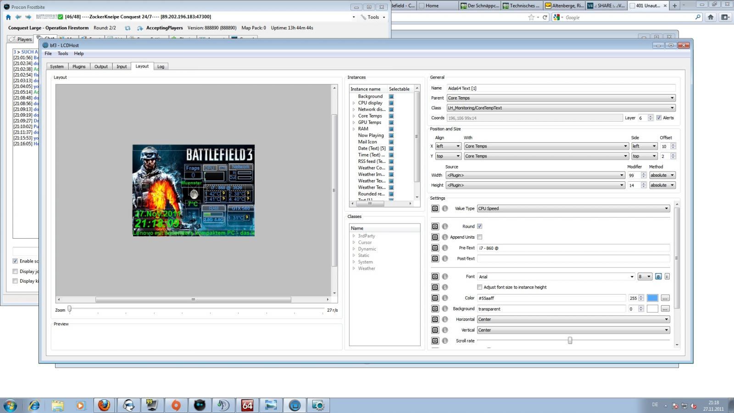Image resolution: width=734 pixels, height=413 pixels.
Task: Click the Scroll rate slider handle
Action: click(x=570, y=340)
